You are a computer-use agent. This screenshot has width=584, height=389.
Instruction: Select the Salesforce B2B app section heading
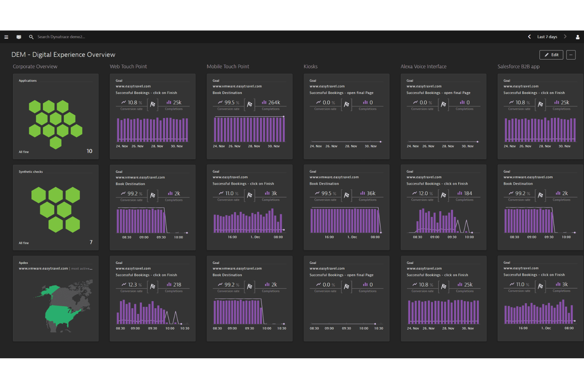coord(518,67)
